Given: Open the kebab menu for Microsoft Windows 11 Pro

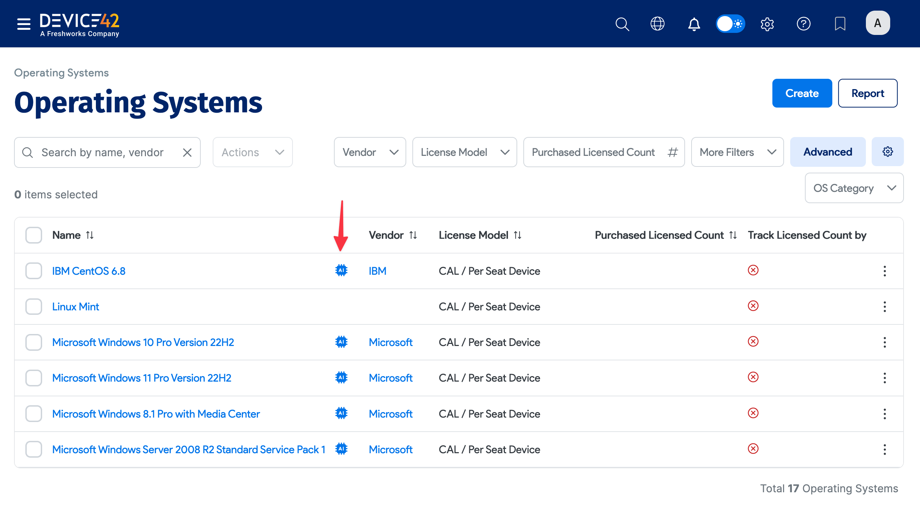Looking at the screenshot, I should [x=885, y=378].
